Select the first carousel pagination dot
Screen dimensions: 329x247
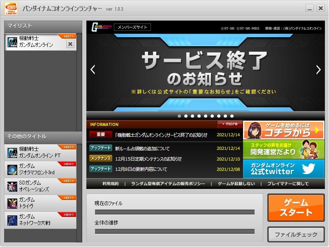[179, 116]
